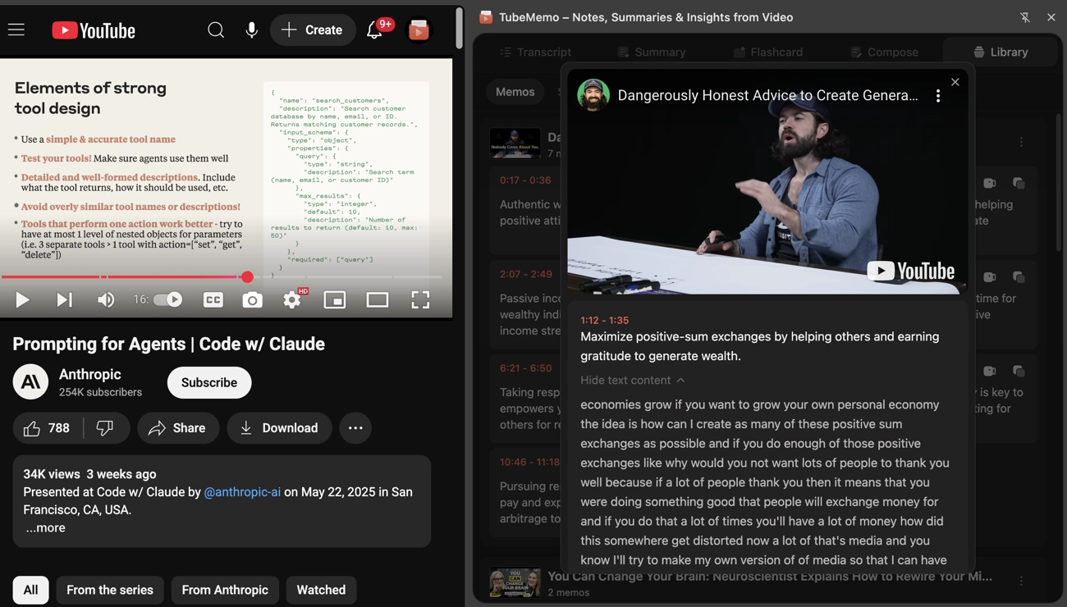The width and height of the screenshot is (1067, 607).
Task: Download the video
Action: (279, 428)
